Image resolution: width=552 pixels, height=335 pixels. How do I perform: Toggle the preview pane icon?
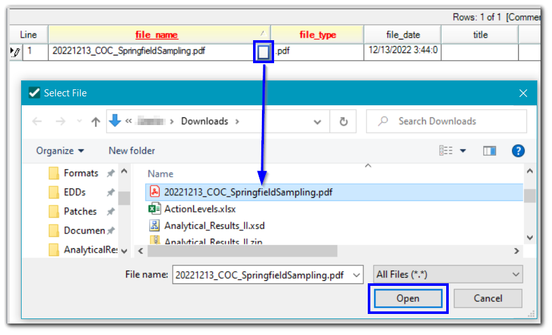pos(490,151)
